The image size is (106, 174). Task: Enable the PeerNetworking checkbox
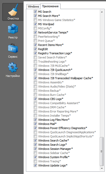(35, 37)
